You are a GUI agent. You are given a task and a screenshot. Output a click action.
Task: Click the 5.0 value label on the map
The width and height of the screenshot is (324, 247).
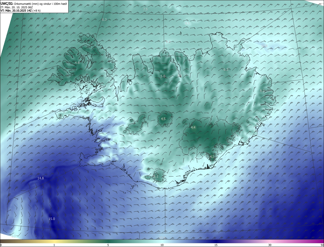point(163,76)
